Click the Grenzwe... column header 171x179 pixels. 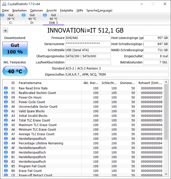click(127, 83)
